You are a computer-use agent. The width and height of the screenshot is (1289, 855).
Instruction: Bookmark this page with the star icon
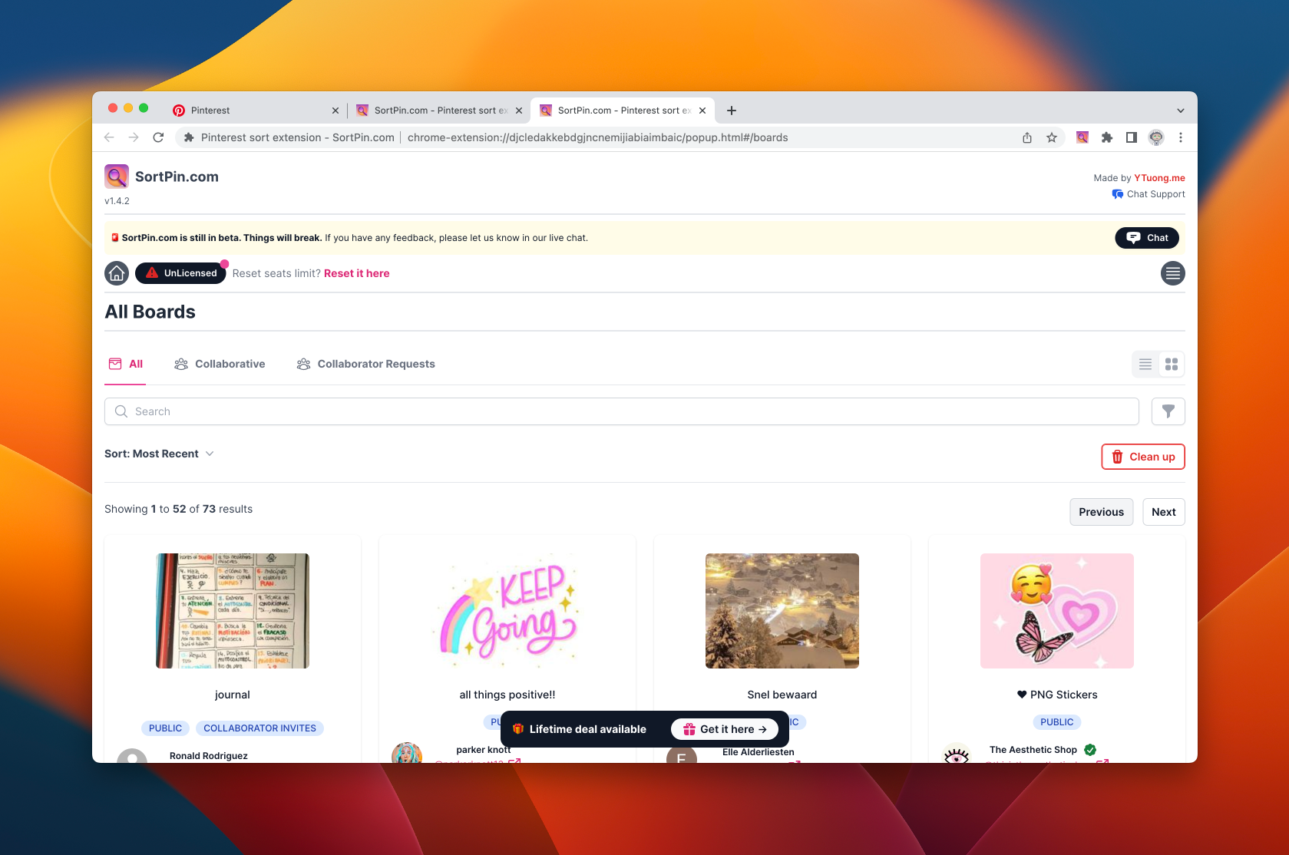(1052, 137)
